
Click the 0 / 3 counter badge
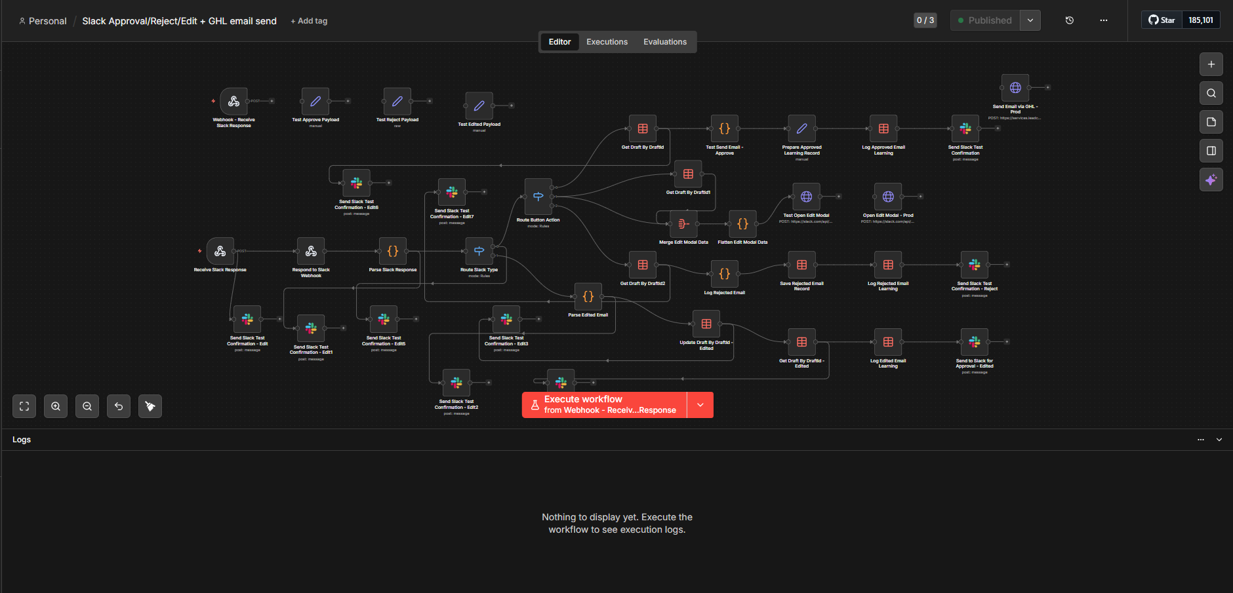tap(925, 20)
